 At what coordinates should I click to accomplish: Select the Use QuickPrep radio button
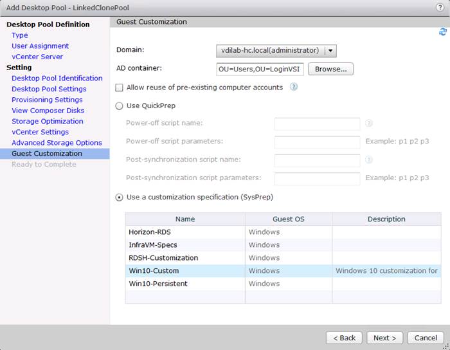click(x=119, y=106)
